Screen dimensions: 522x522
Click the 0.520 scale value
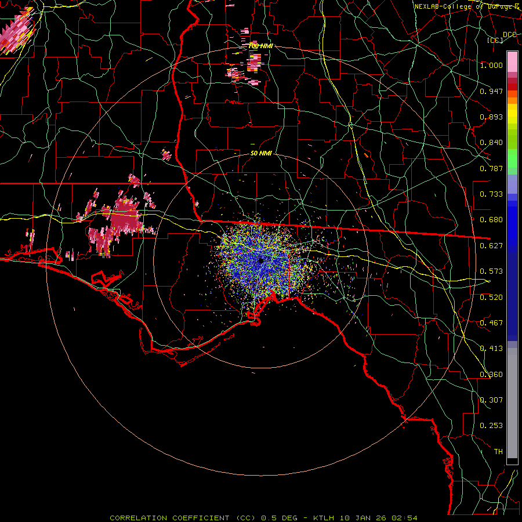point(491,298)
